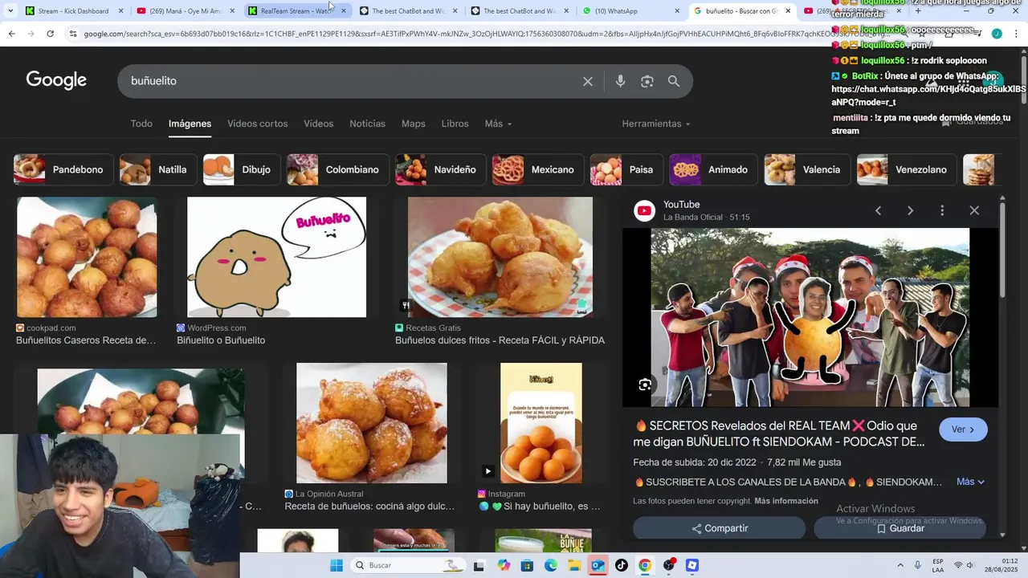The height and width of the screenshot is (578, 1028).
Task: Switch to the Maps tab
Action: (414, 124)
